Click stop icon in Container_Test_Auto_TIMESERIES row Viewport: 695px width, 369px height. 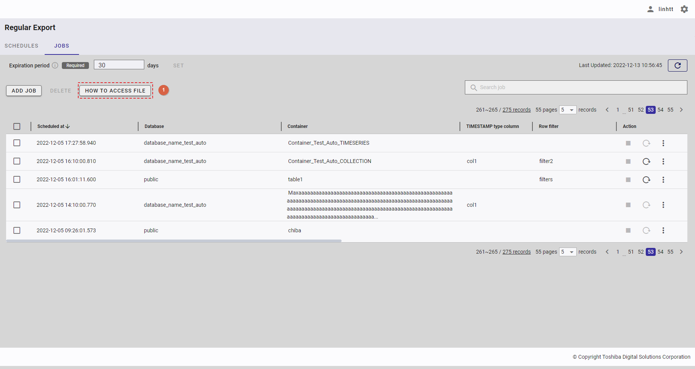coord(628,143)
